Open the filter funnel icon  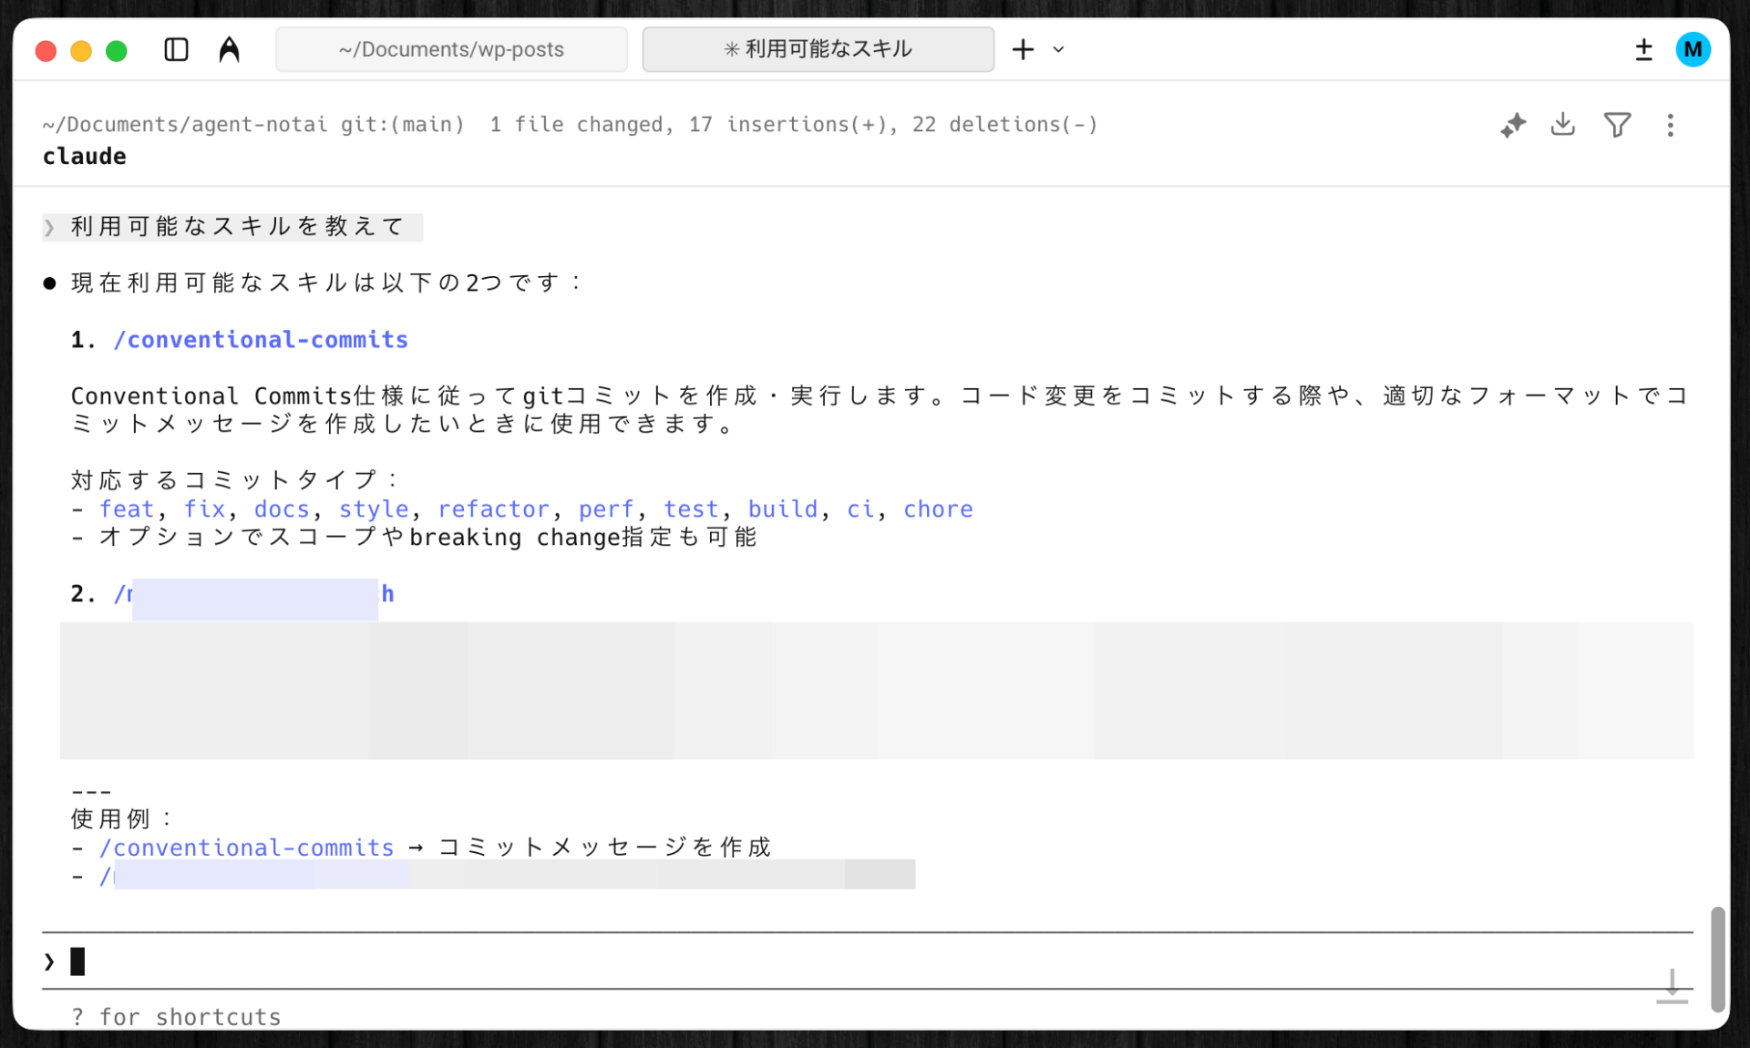click(x=1617, y=125)
